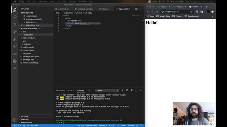Open Source Control view in activity bar

pos(15,24)
